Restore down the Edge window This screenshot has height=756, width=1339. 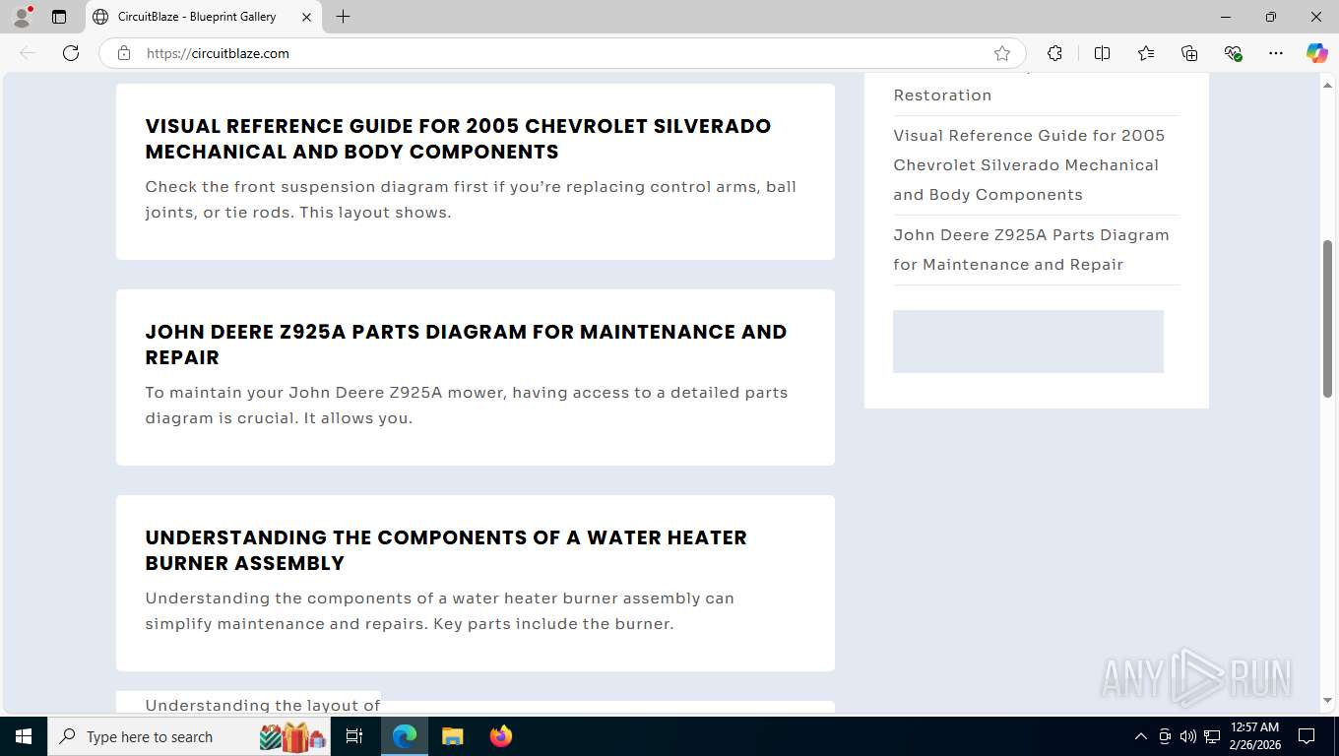(1271, 17)
